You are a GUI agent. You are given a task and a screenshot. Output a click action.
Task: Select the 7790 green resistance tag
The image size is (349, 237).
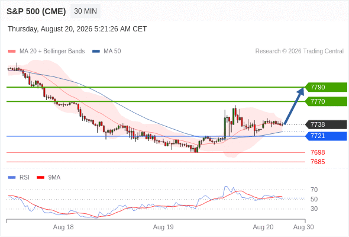(x=326, y=87)
